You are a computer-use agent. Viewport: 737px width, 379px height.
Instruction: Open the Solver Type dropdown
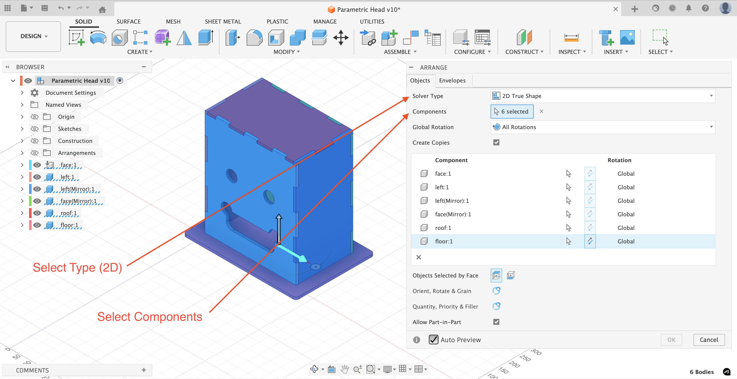point(603,96)
